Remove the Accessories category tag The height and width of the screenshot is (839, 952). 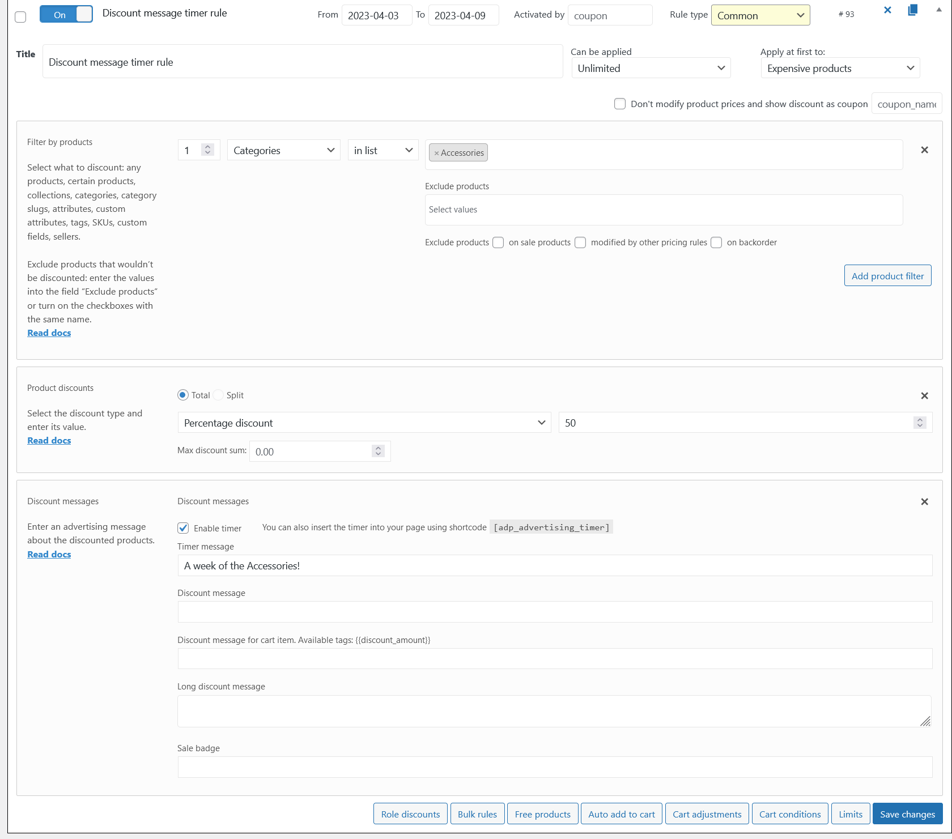pyautogui.click(x=436, y=153)
